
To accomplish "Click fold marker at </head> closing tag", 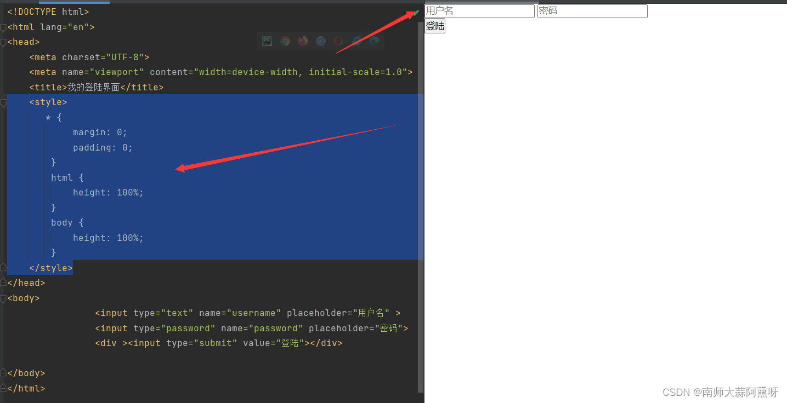I will click(x=3, y=283).
